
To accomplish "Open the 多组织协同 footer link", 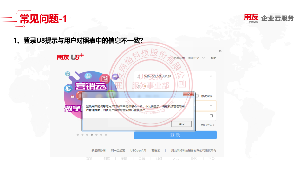I will [x=98, y=150].
